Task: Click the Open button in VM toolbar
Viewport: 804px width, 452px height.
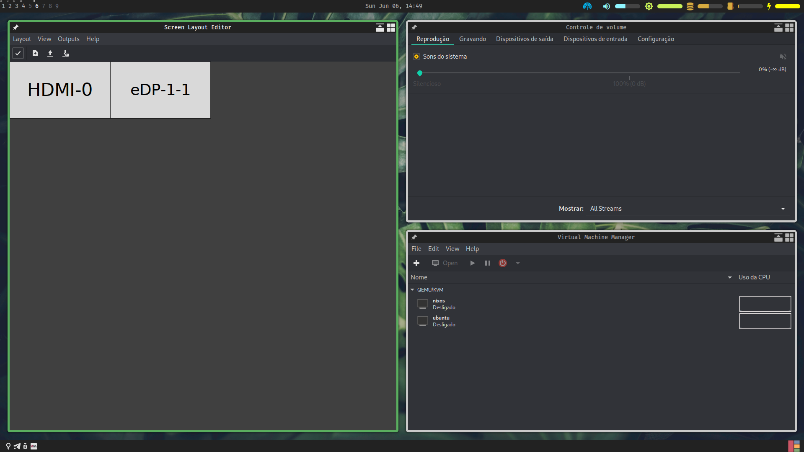Action: [x=445, y=263]
